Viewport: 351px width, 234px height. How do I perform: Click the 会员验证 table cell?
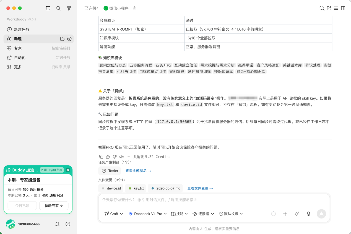click(142, 20)
